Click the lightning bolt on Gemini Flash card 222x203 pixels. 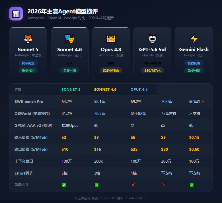(194, 39)
